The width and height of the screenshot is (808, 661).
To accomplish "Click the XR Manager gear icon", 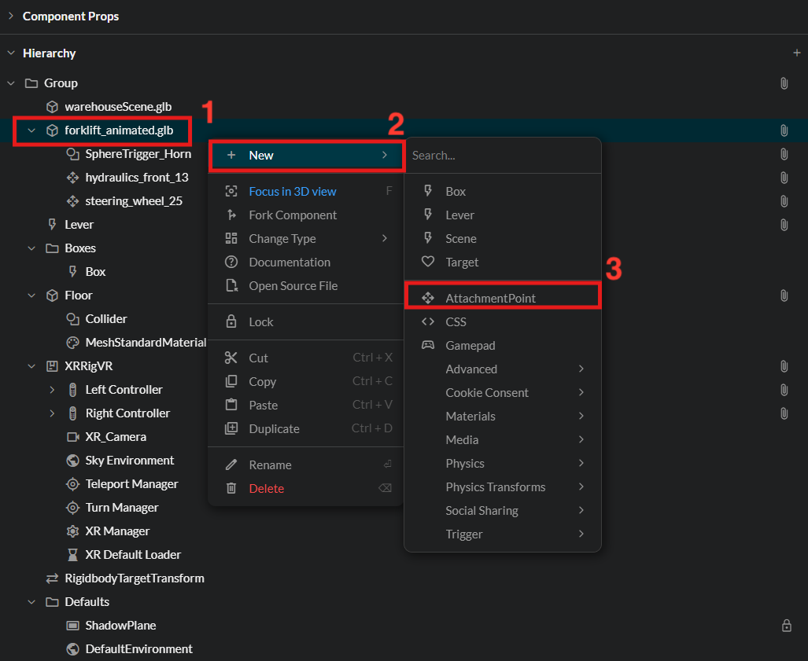I will pyautogui.click(x=73, y=531).
